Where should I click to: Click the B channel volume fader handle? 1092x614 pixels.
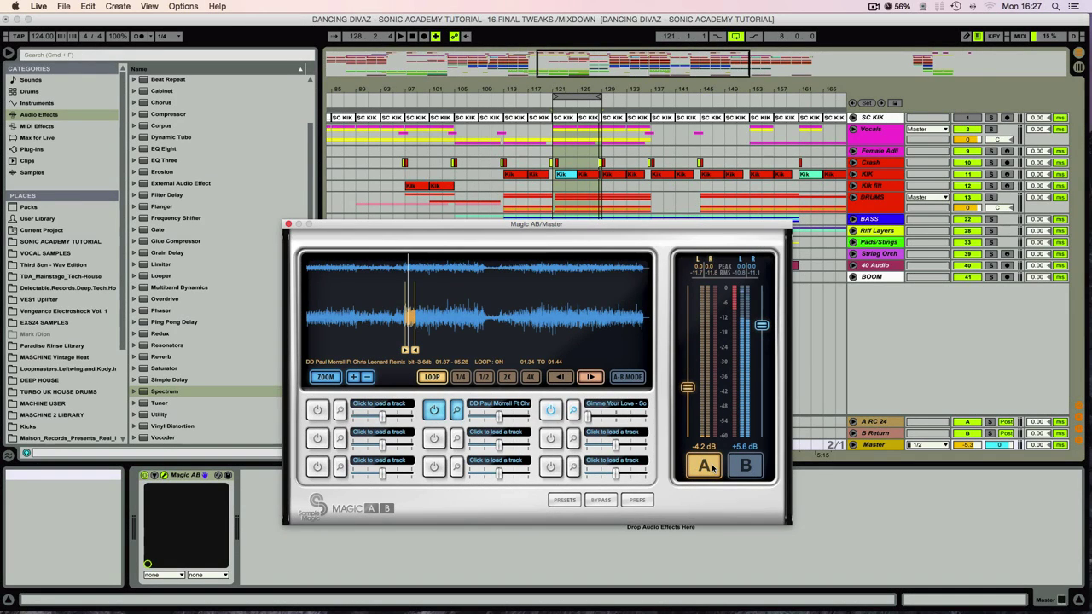tap(762, 325)
